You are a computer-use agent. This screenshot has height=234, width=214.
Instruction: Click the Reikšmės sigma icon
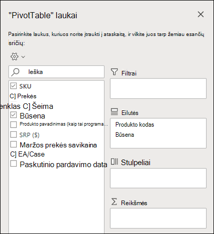tap(114, 202)
